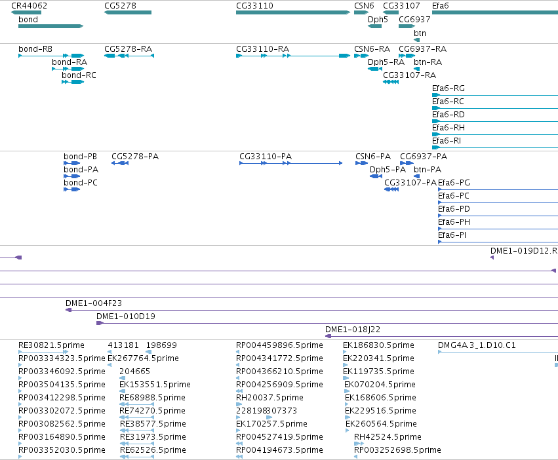The width and height of the screenshot is (558, 460).
Task: Click the btn-RA transcript label
Action: 428,62
